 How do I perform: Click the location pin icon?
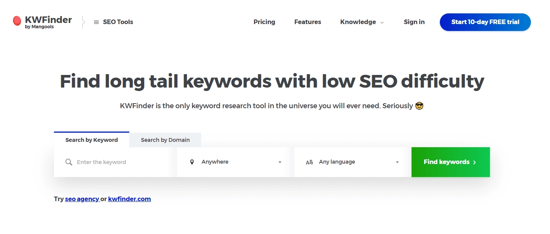click(x=192, y=162)
